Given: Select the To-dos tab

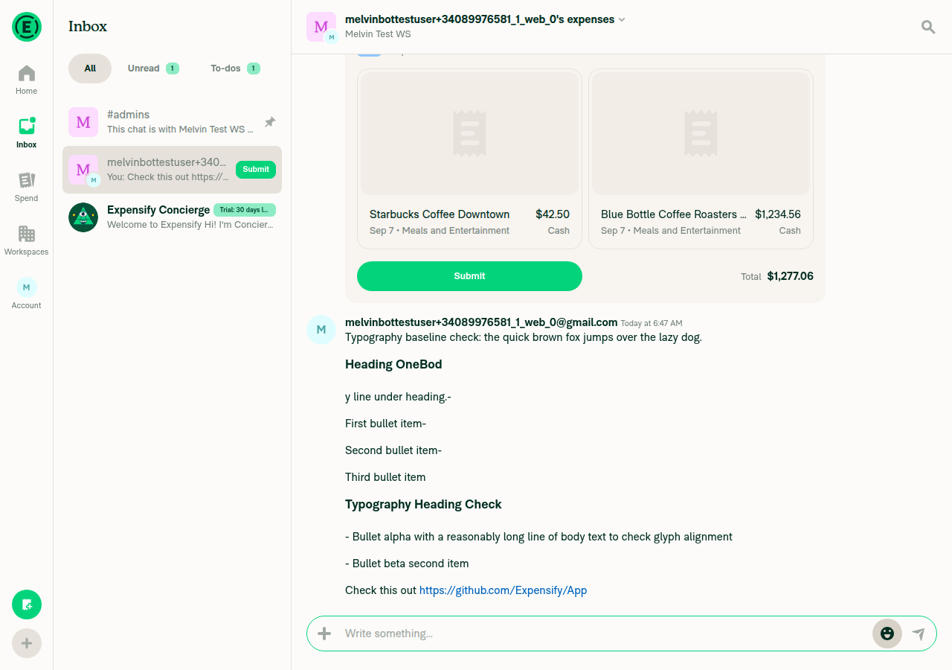Looking at the screenshot, I should pyautogui.click(x=234, y=68).
